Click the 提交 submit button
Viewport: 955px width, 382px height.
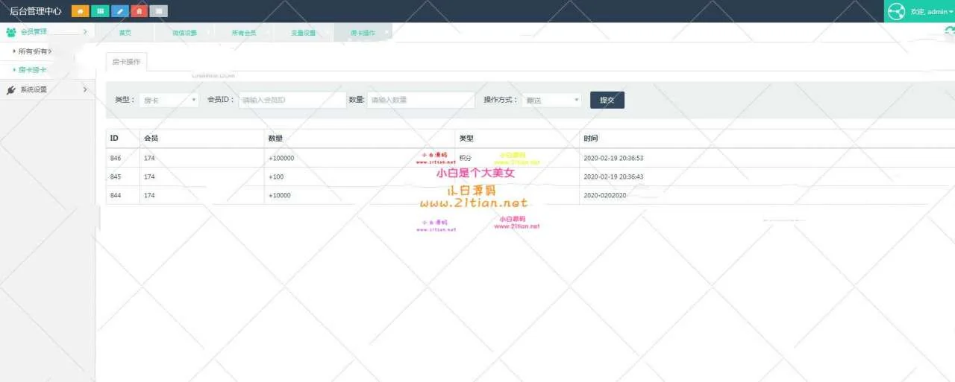(607, 100)
